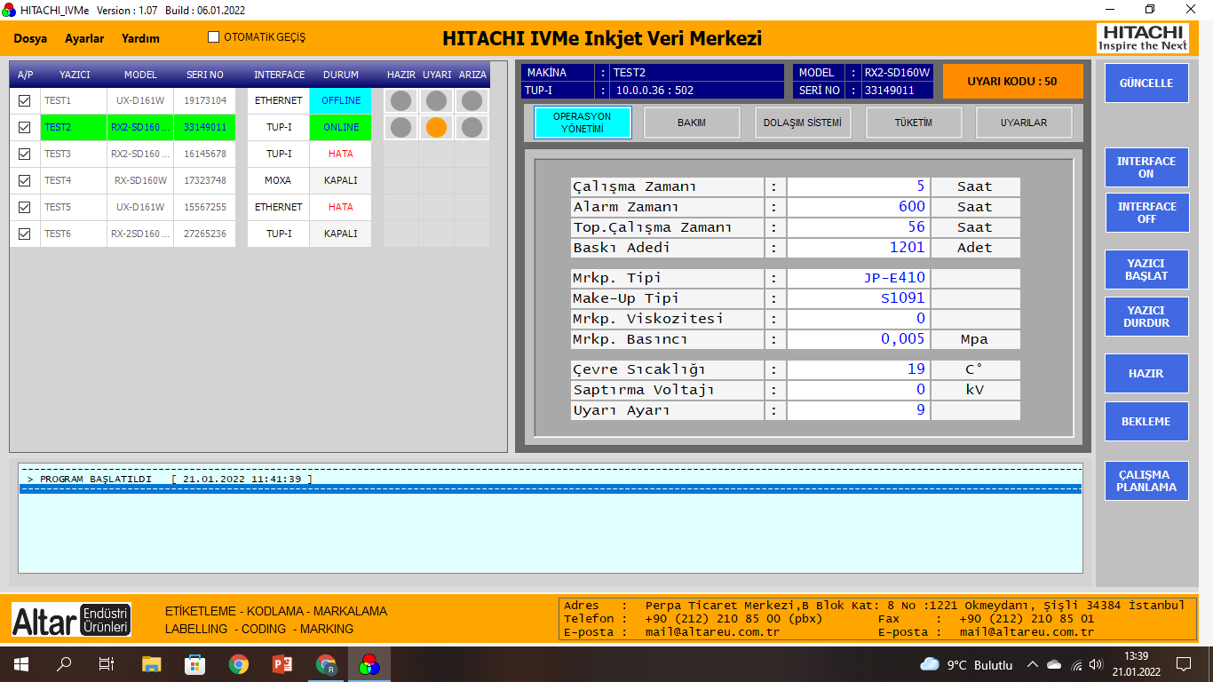Show the Uyarılar tab
Viewport: 1213px width, 682px height.
[1024, 123]
